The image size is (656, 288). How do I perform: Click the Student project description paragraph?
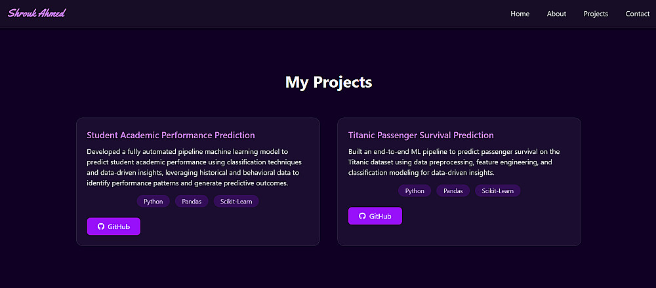pyautogui.click(x=194, y=167)
